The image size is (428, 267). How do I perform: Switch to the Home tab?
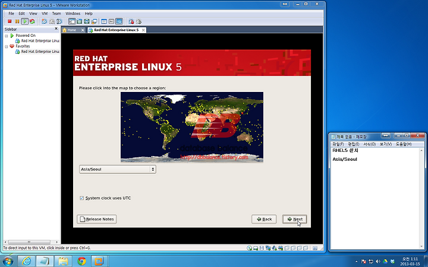coord(71,30)
